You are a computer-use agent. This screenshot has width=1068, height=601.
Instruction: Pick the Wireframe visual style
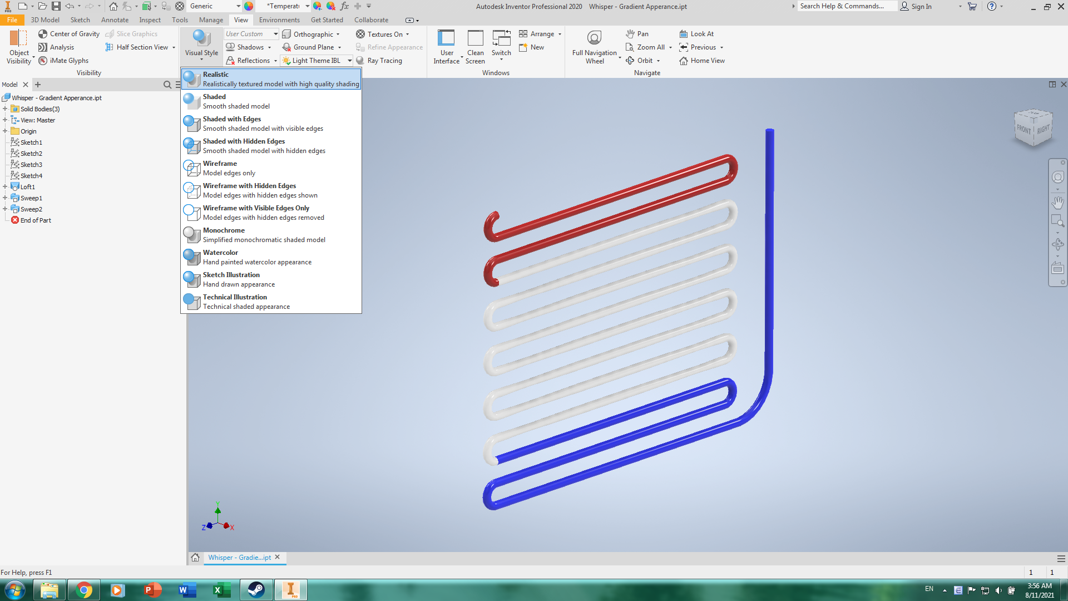[271, 168]
